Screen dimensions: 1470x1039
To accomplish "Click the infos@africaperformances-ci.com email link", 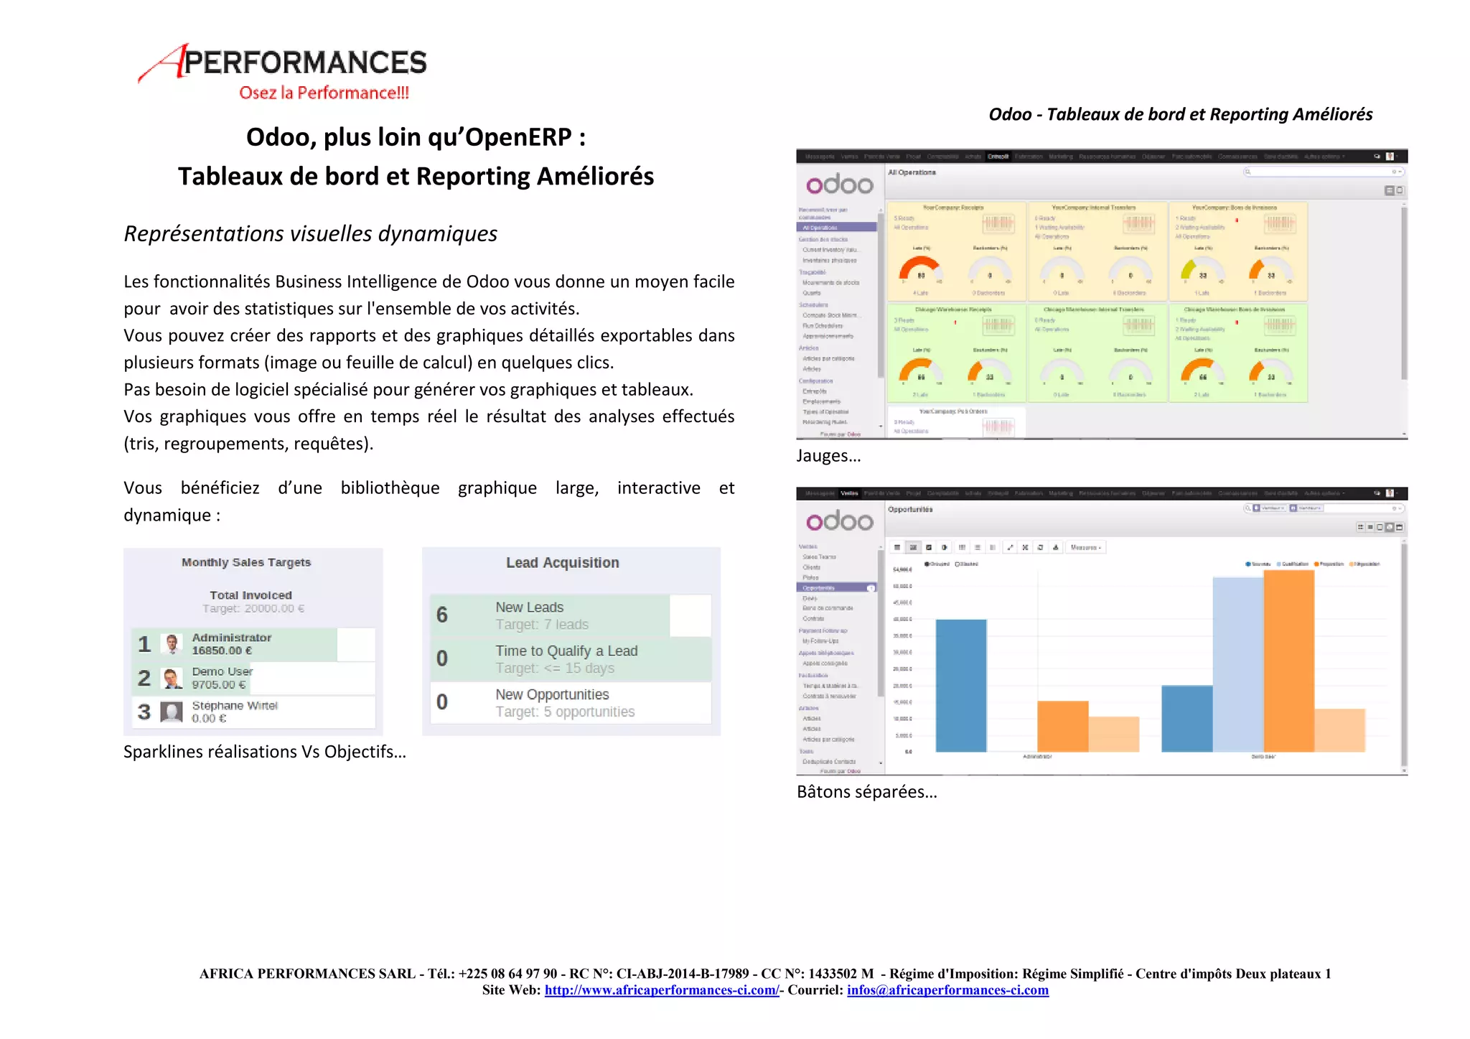I will [x=947, y=990].
